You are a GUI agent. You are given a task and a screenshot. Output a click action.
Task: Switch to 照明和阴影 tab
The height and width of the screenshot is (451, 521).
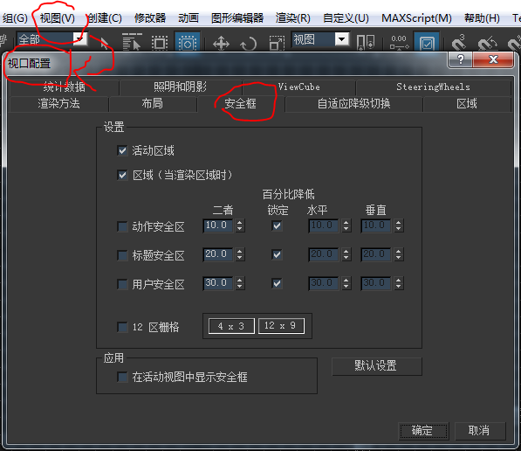181,87
